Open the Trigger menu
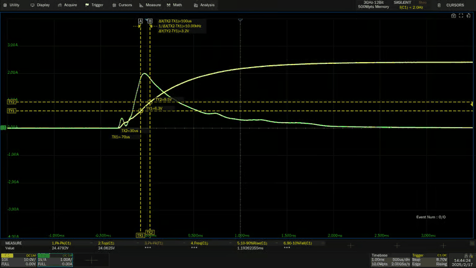Screen dimensions: 476x268 point(94,5)
